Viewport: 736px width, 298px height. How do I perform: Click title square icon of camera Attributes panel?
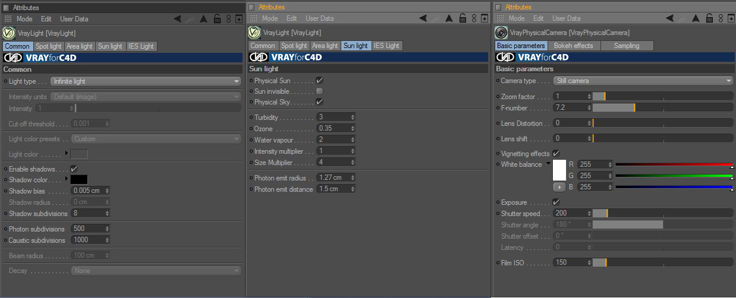point(498,7)
